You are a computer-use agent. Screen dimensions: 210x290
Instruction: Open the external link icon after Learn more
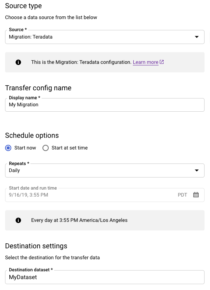[162, 62]
